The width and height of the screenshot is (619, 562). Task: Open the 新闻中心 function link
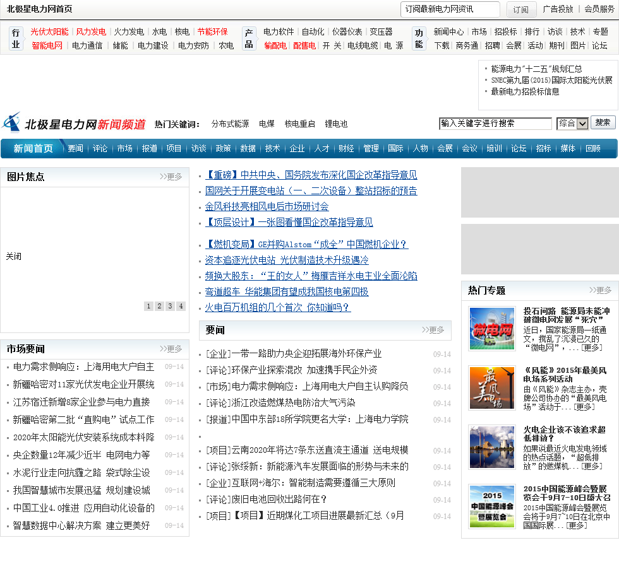tap(449, 32)
